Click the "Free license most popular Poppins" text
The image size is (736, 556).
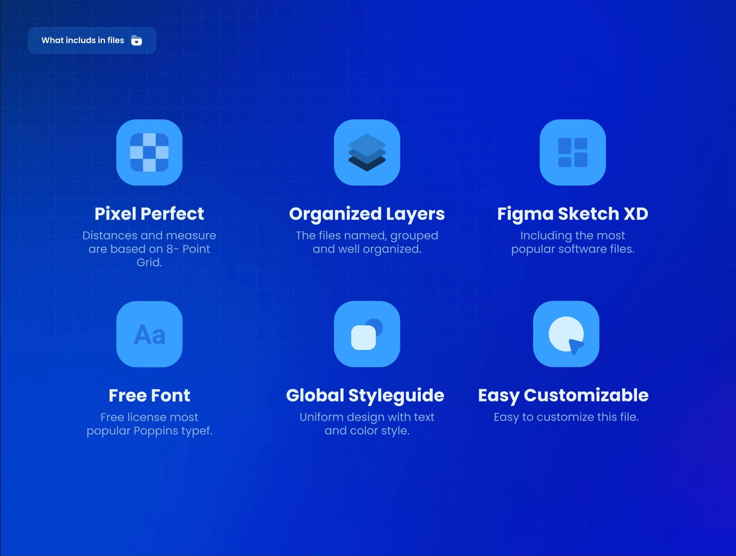point(149,424)
